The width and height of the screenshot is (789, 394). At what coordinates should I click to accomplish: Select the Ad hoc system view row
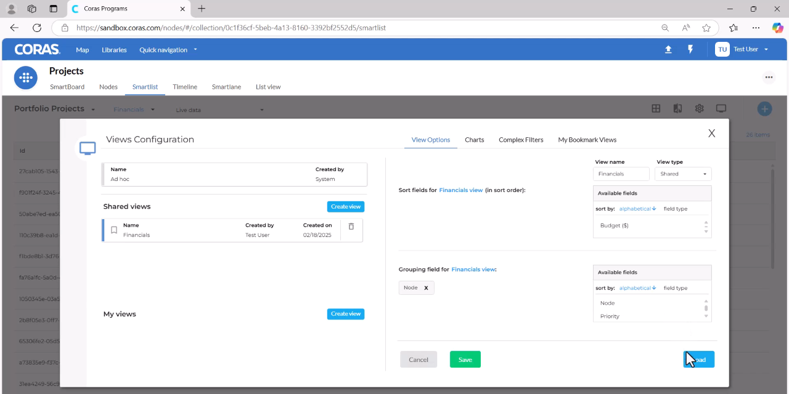point(235,174)
